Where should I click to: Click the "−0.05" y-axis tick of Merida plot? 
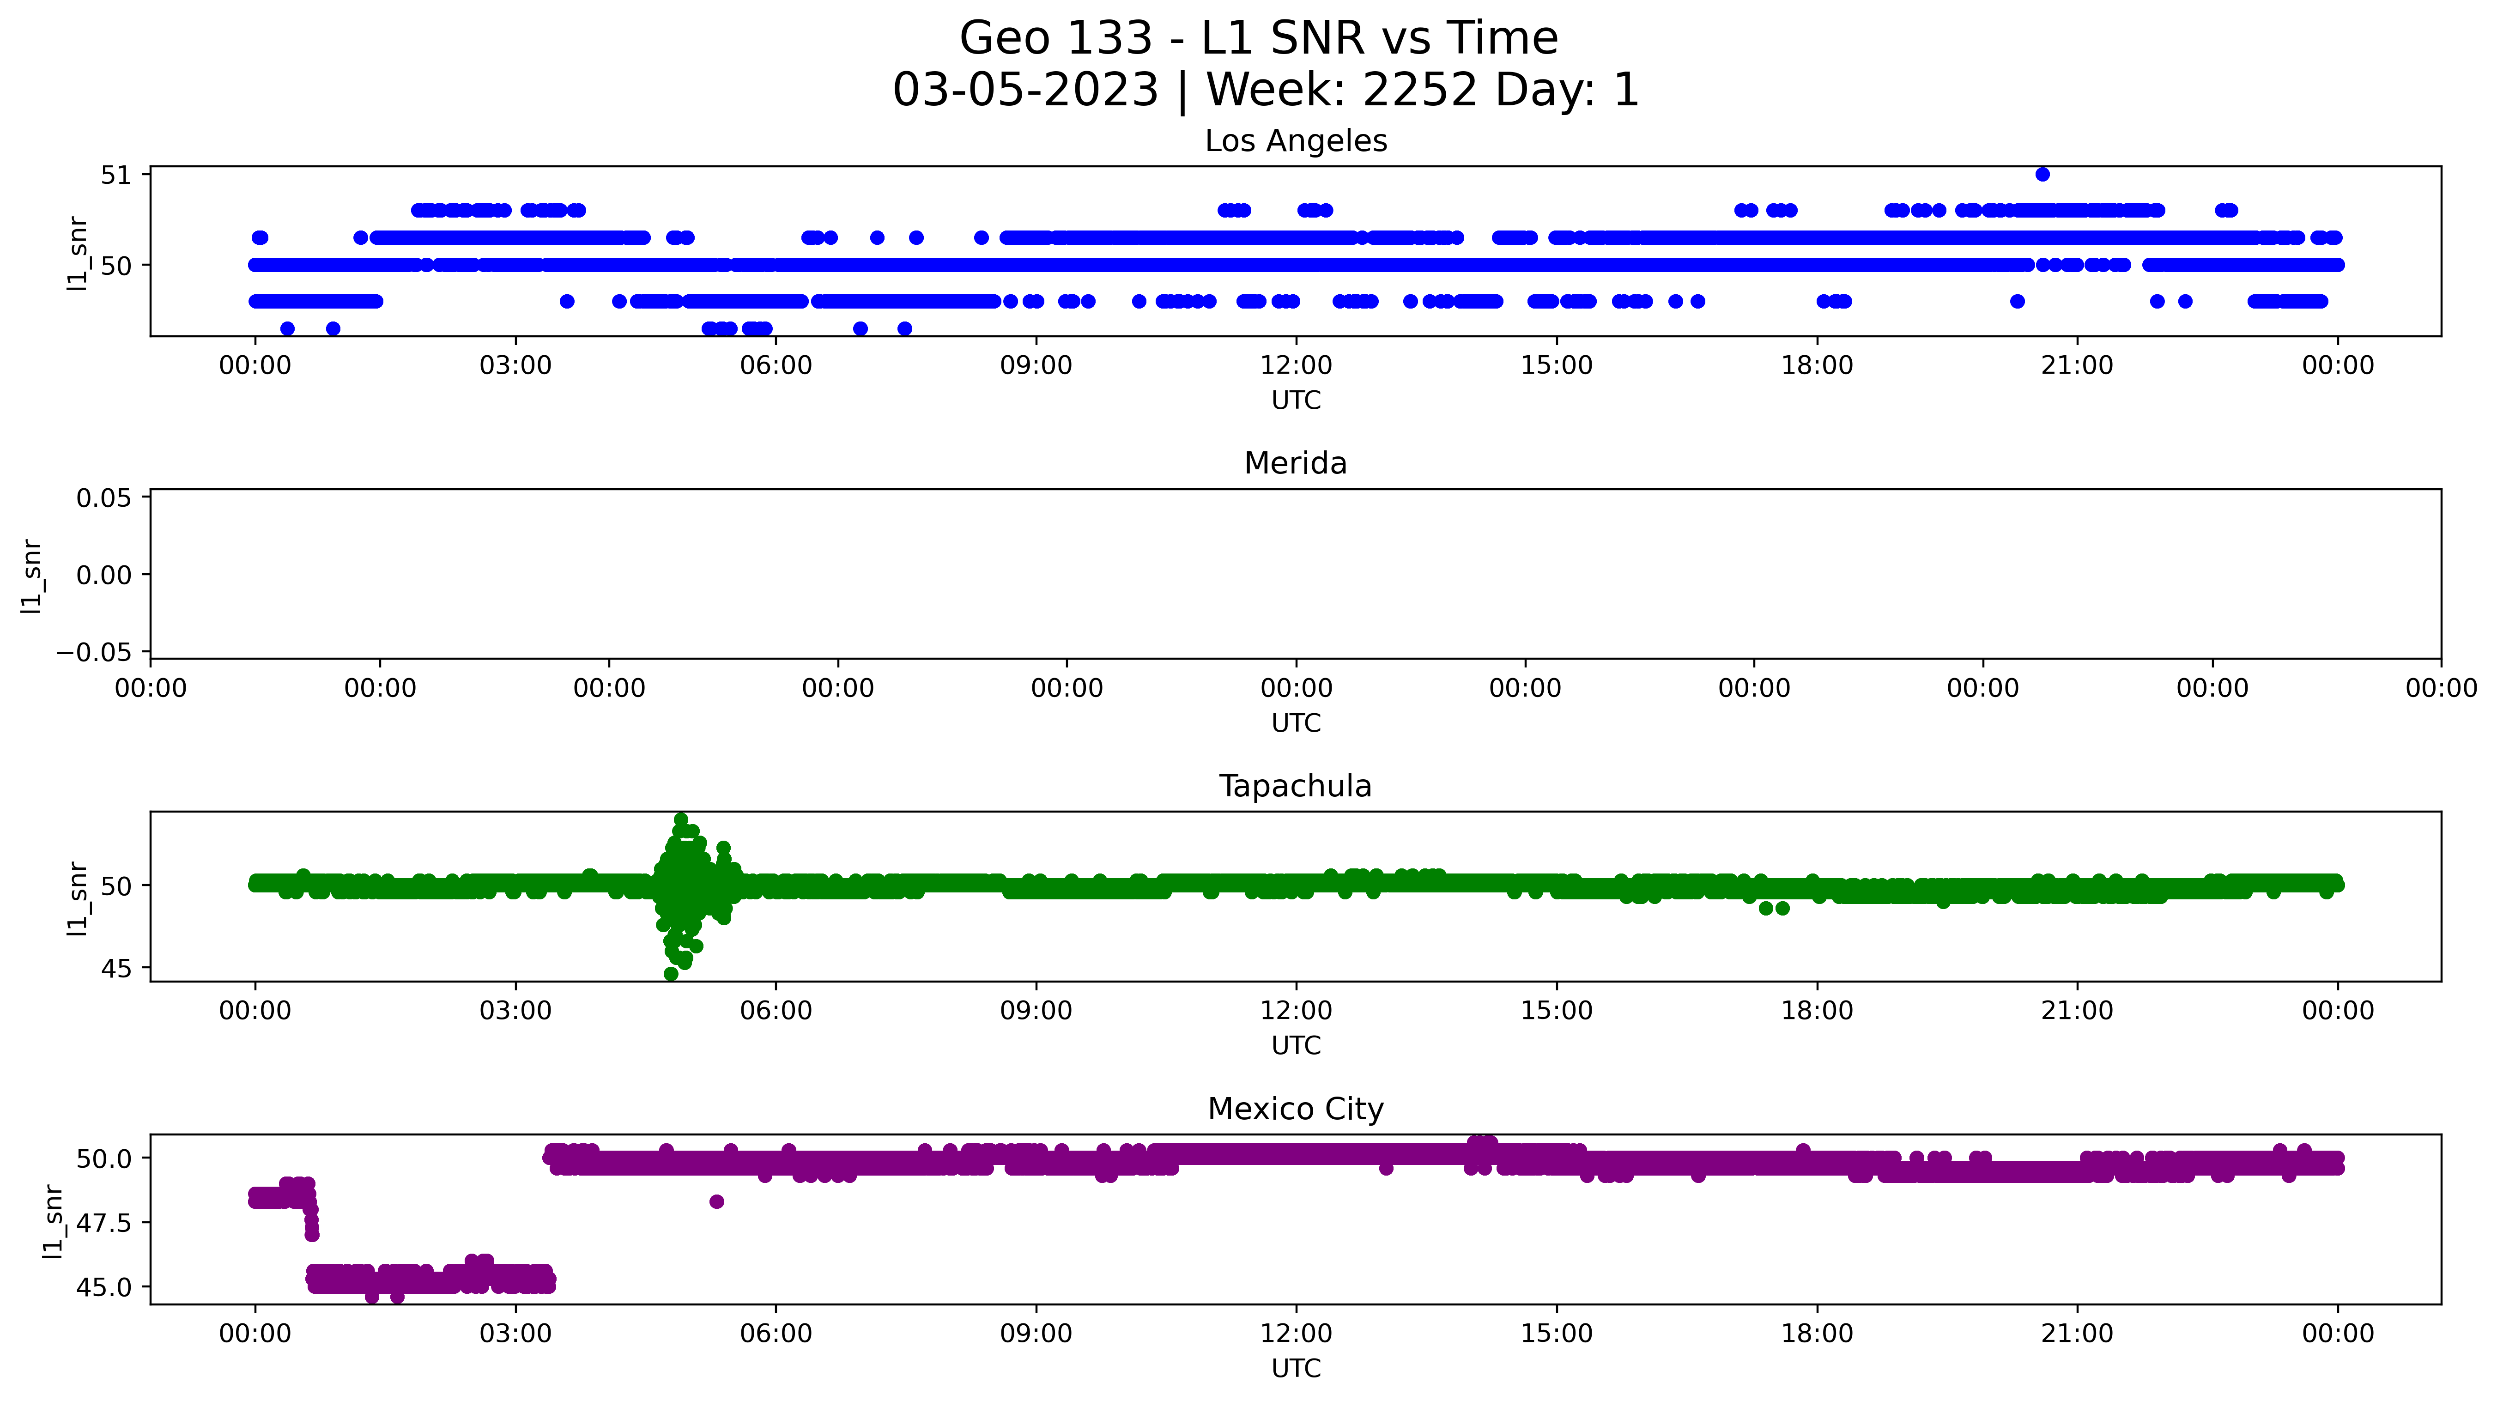[94, 653]
